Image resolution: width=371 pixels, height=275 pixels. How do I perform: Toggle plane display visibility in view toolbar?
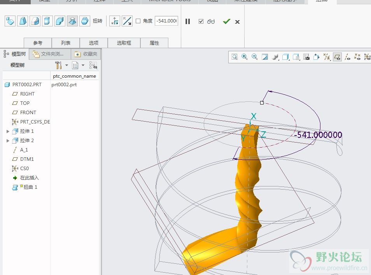tap(337, 57)
